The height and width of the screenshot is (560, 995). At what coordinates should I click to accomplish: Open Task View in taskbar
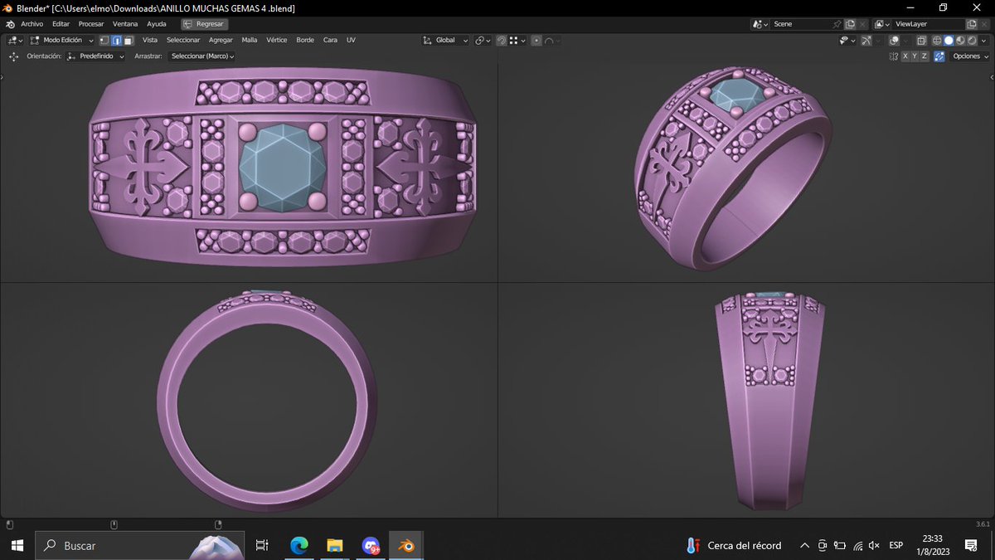262,545
